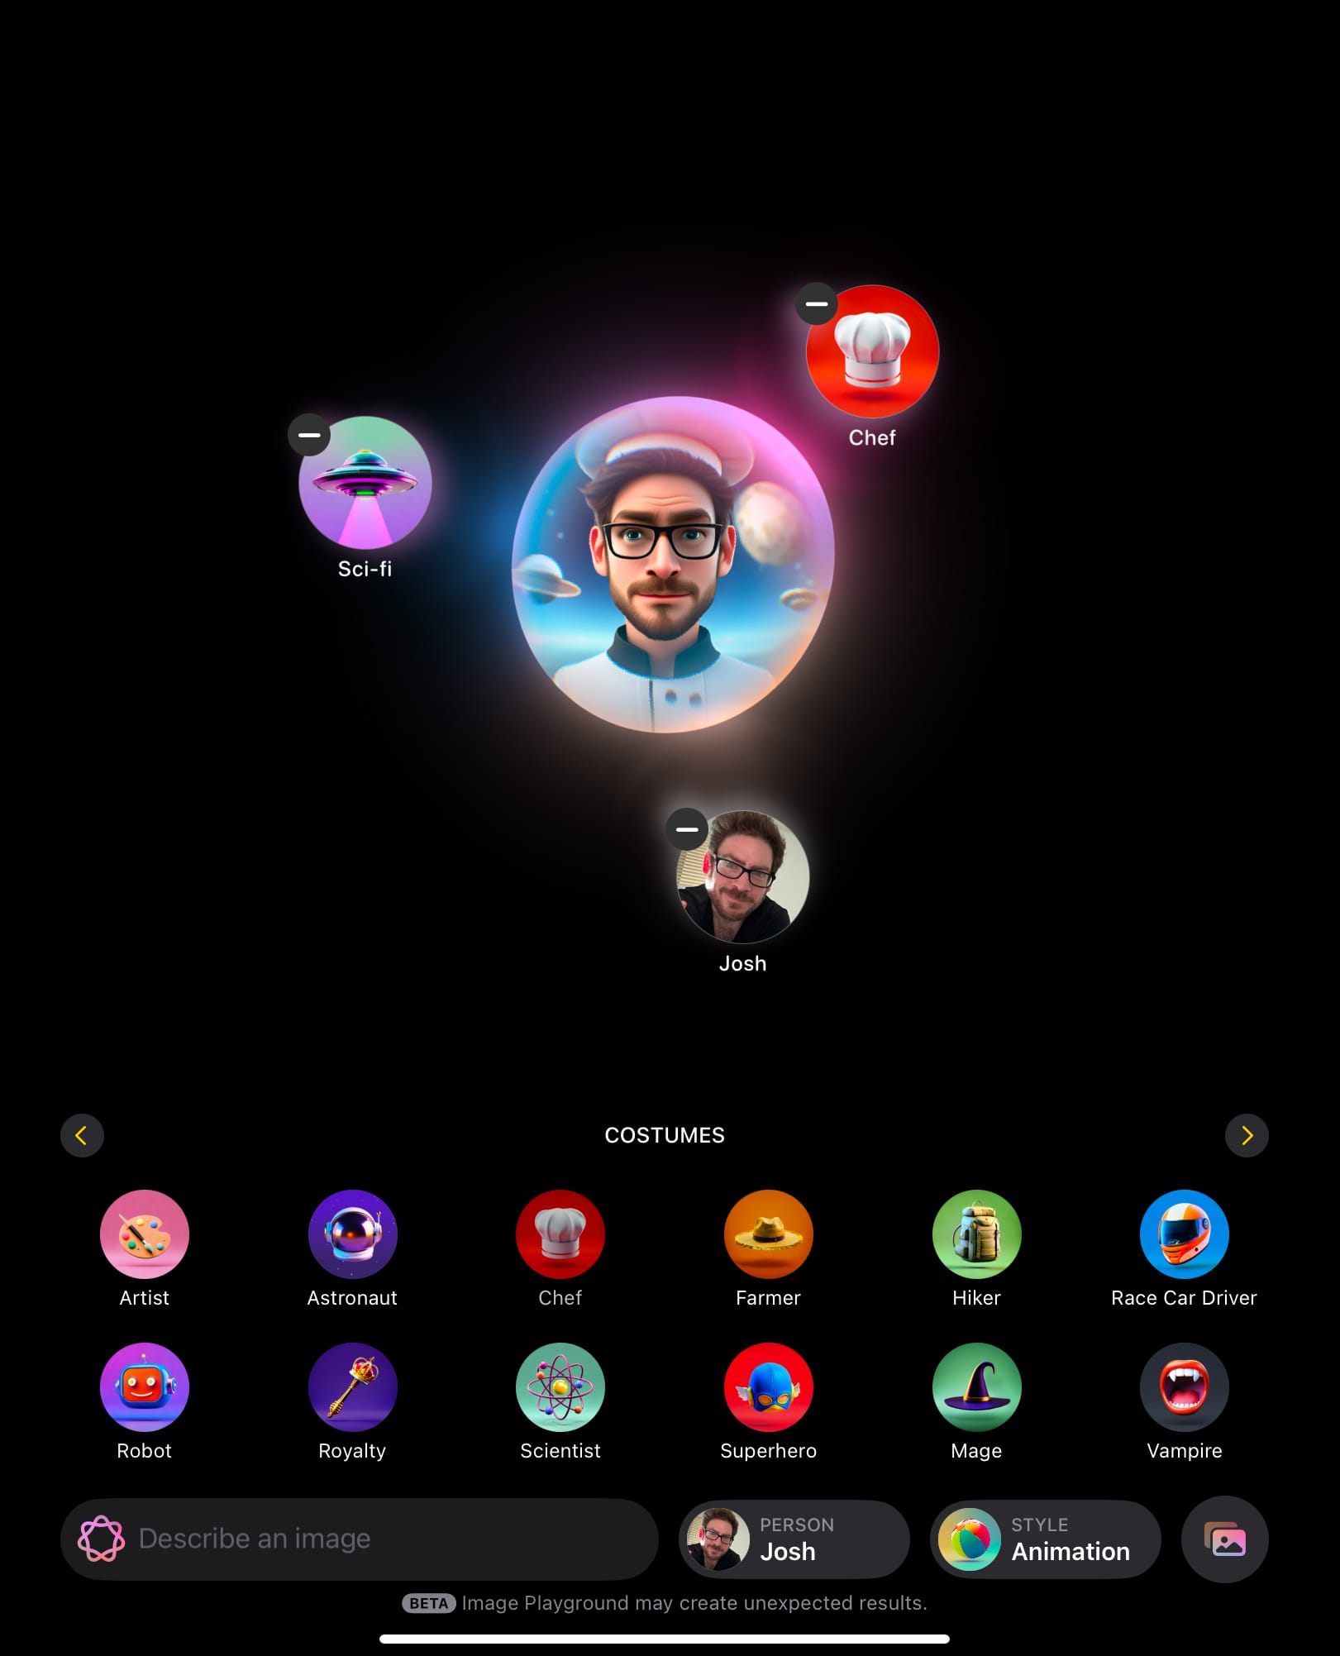Go to previous suggestion category
This screenshot has width=1340, height=1656.
click(82, 1135)
